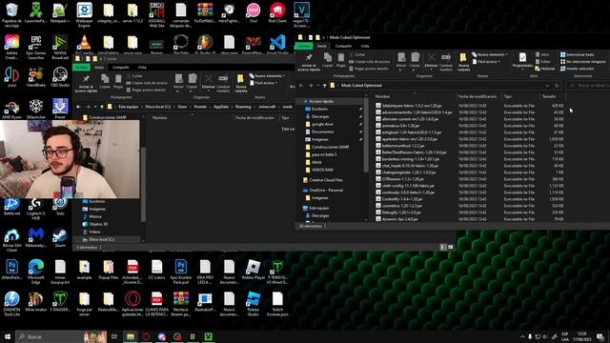Click No seleccionar ninguno in Mods Cubed Optimized
Viewport: 610px width, 343px height.
pos(583,61)
